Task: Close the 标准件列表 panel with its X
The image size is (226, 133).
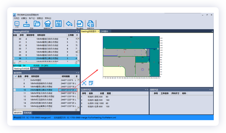Action: coord(147,90)
